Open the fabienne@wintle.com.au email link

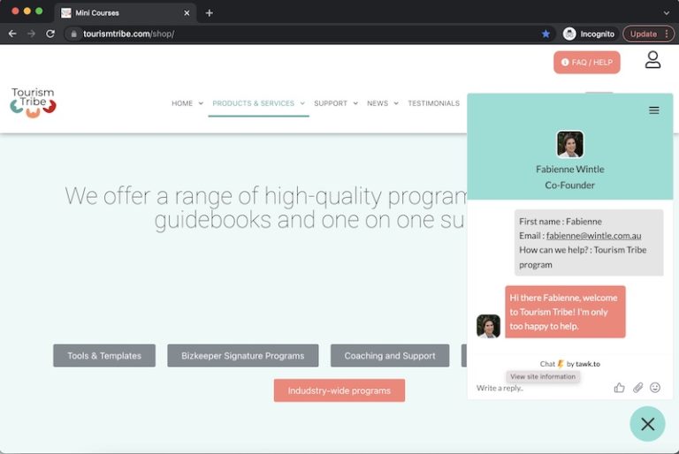point(593,236)
